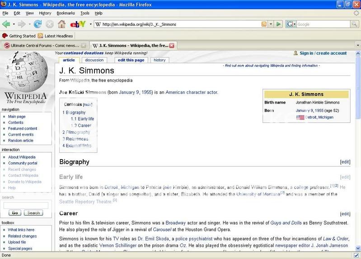
Task: Open the Main page link
Action: click(x=17, y=116)
